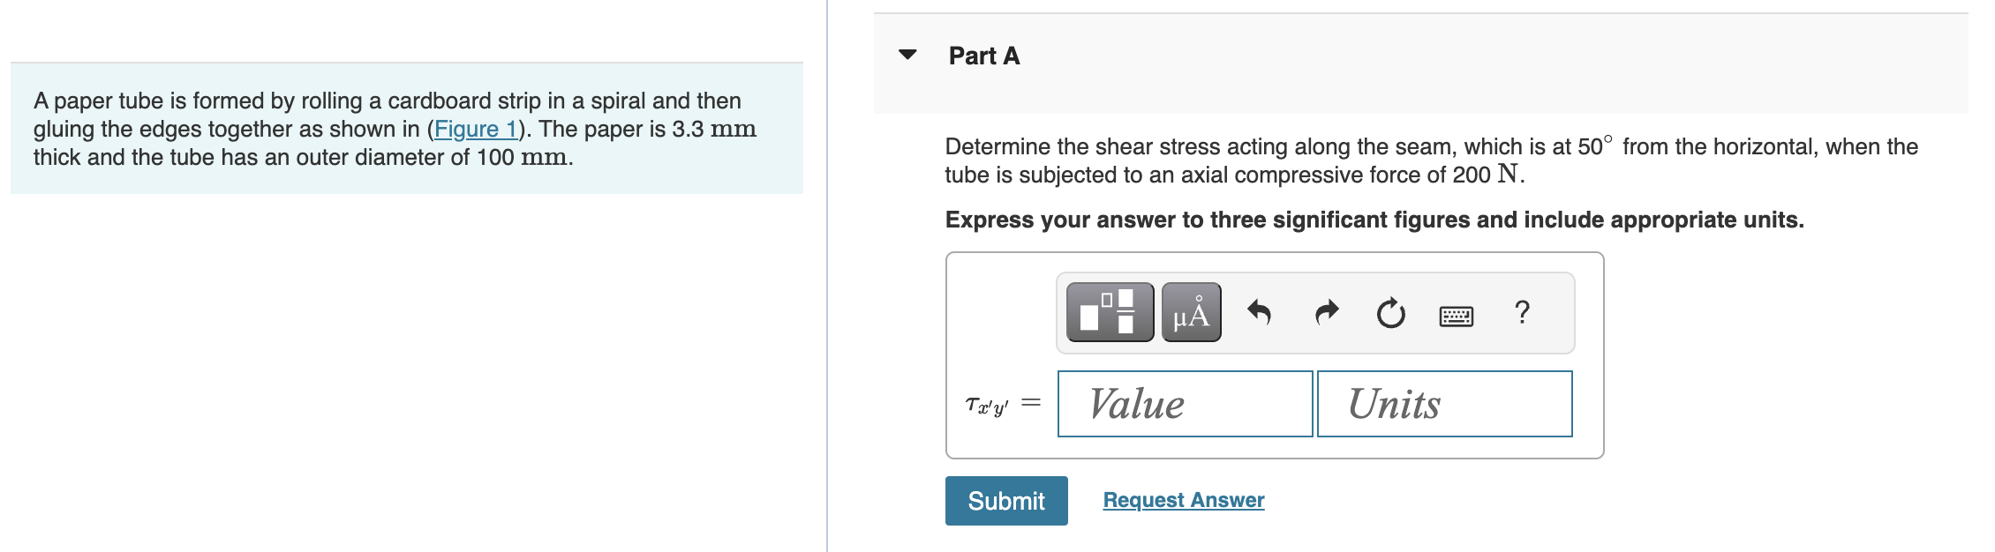Select the µÅ units insertion icon
1995x552 pixels.
pos(1190,313)
